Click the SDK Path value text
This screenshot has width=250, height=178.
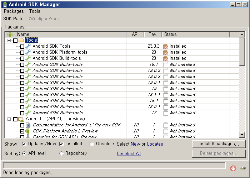pyautogui.click(x=42, y=19)
